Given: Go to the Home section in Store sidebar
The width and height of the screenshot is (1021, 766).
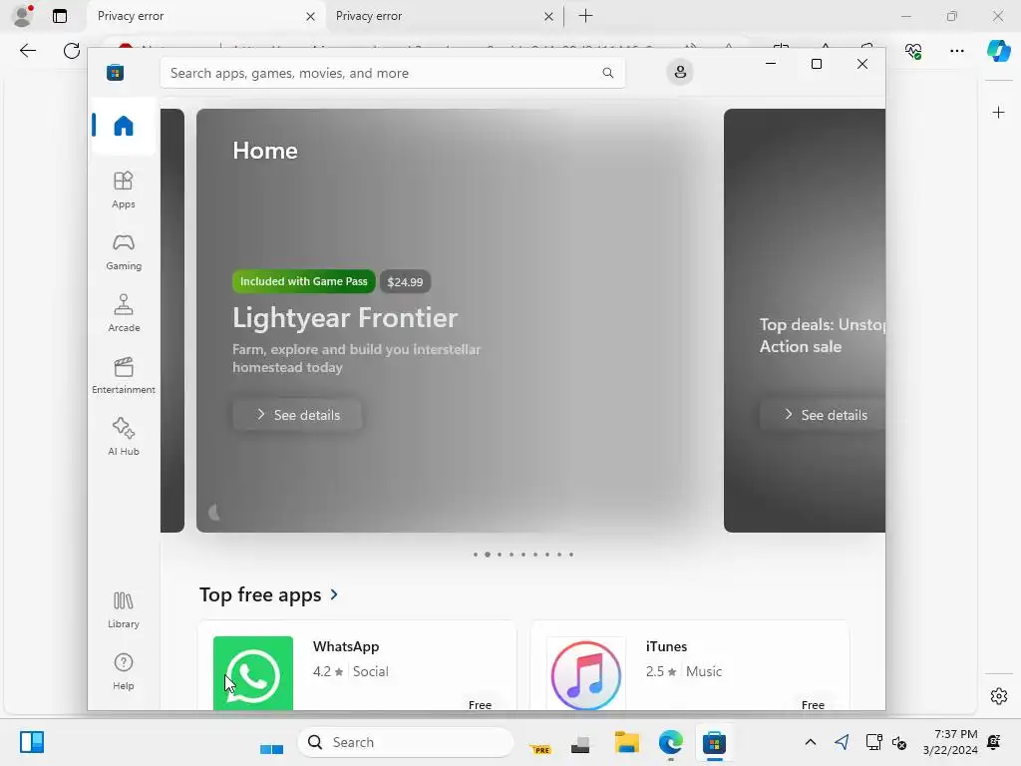Looking at the screenshot, I should (x=123, y=126).
